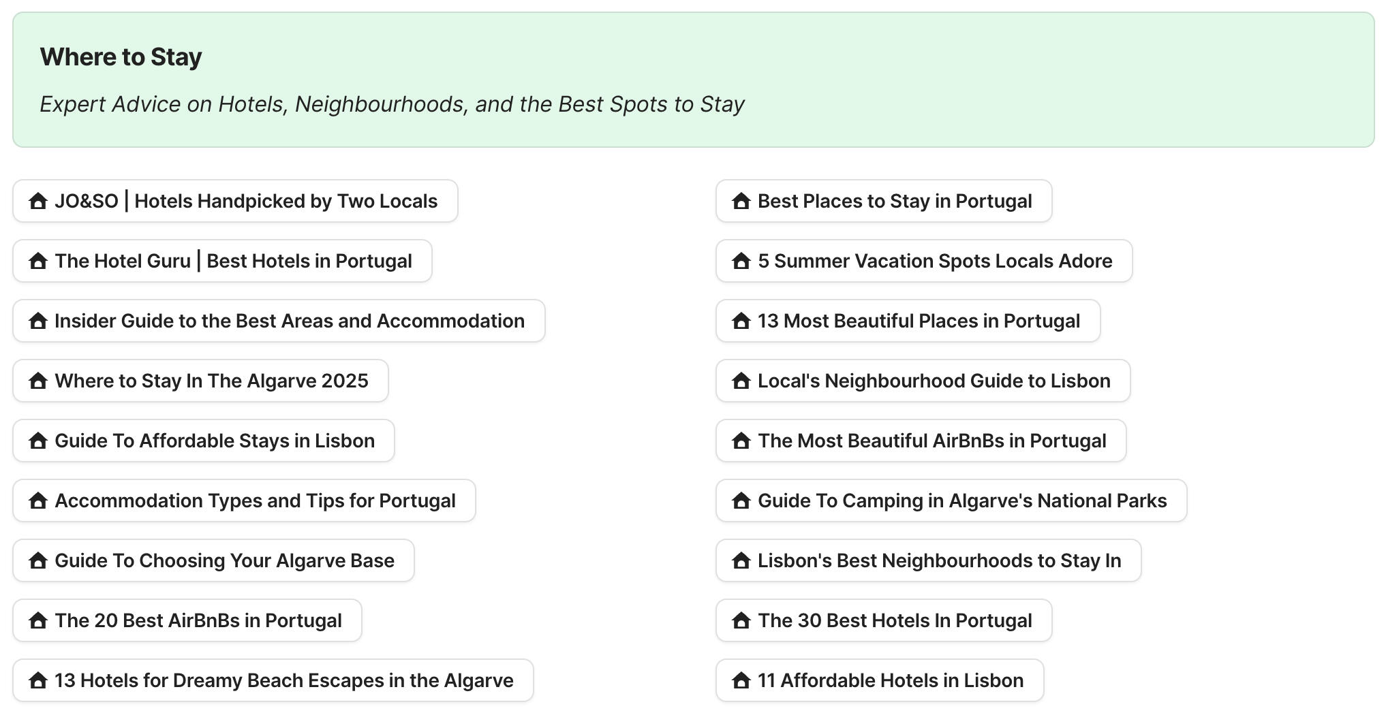Open the 13 Most Beautiful Places in Portugal guide
The height and width of the screenshot is (715, 1386).
(x=908, y=321)
